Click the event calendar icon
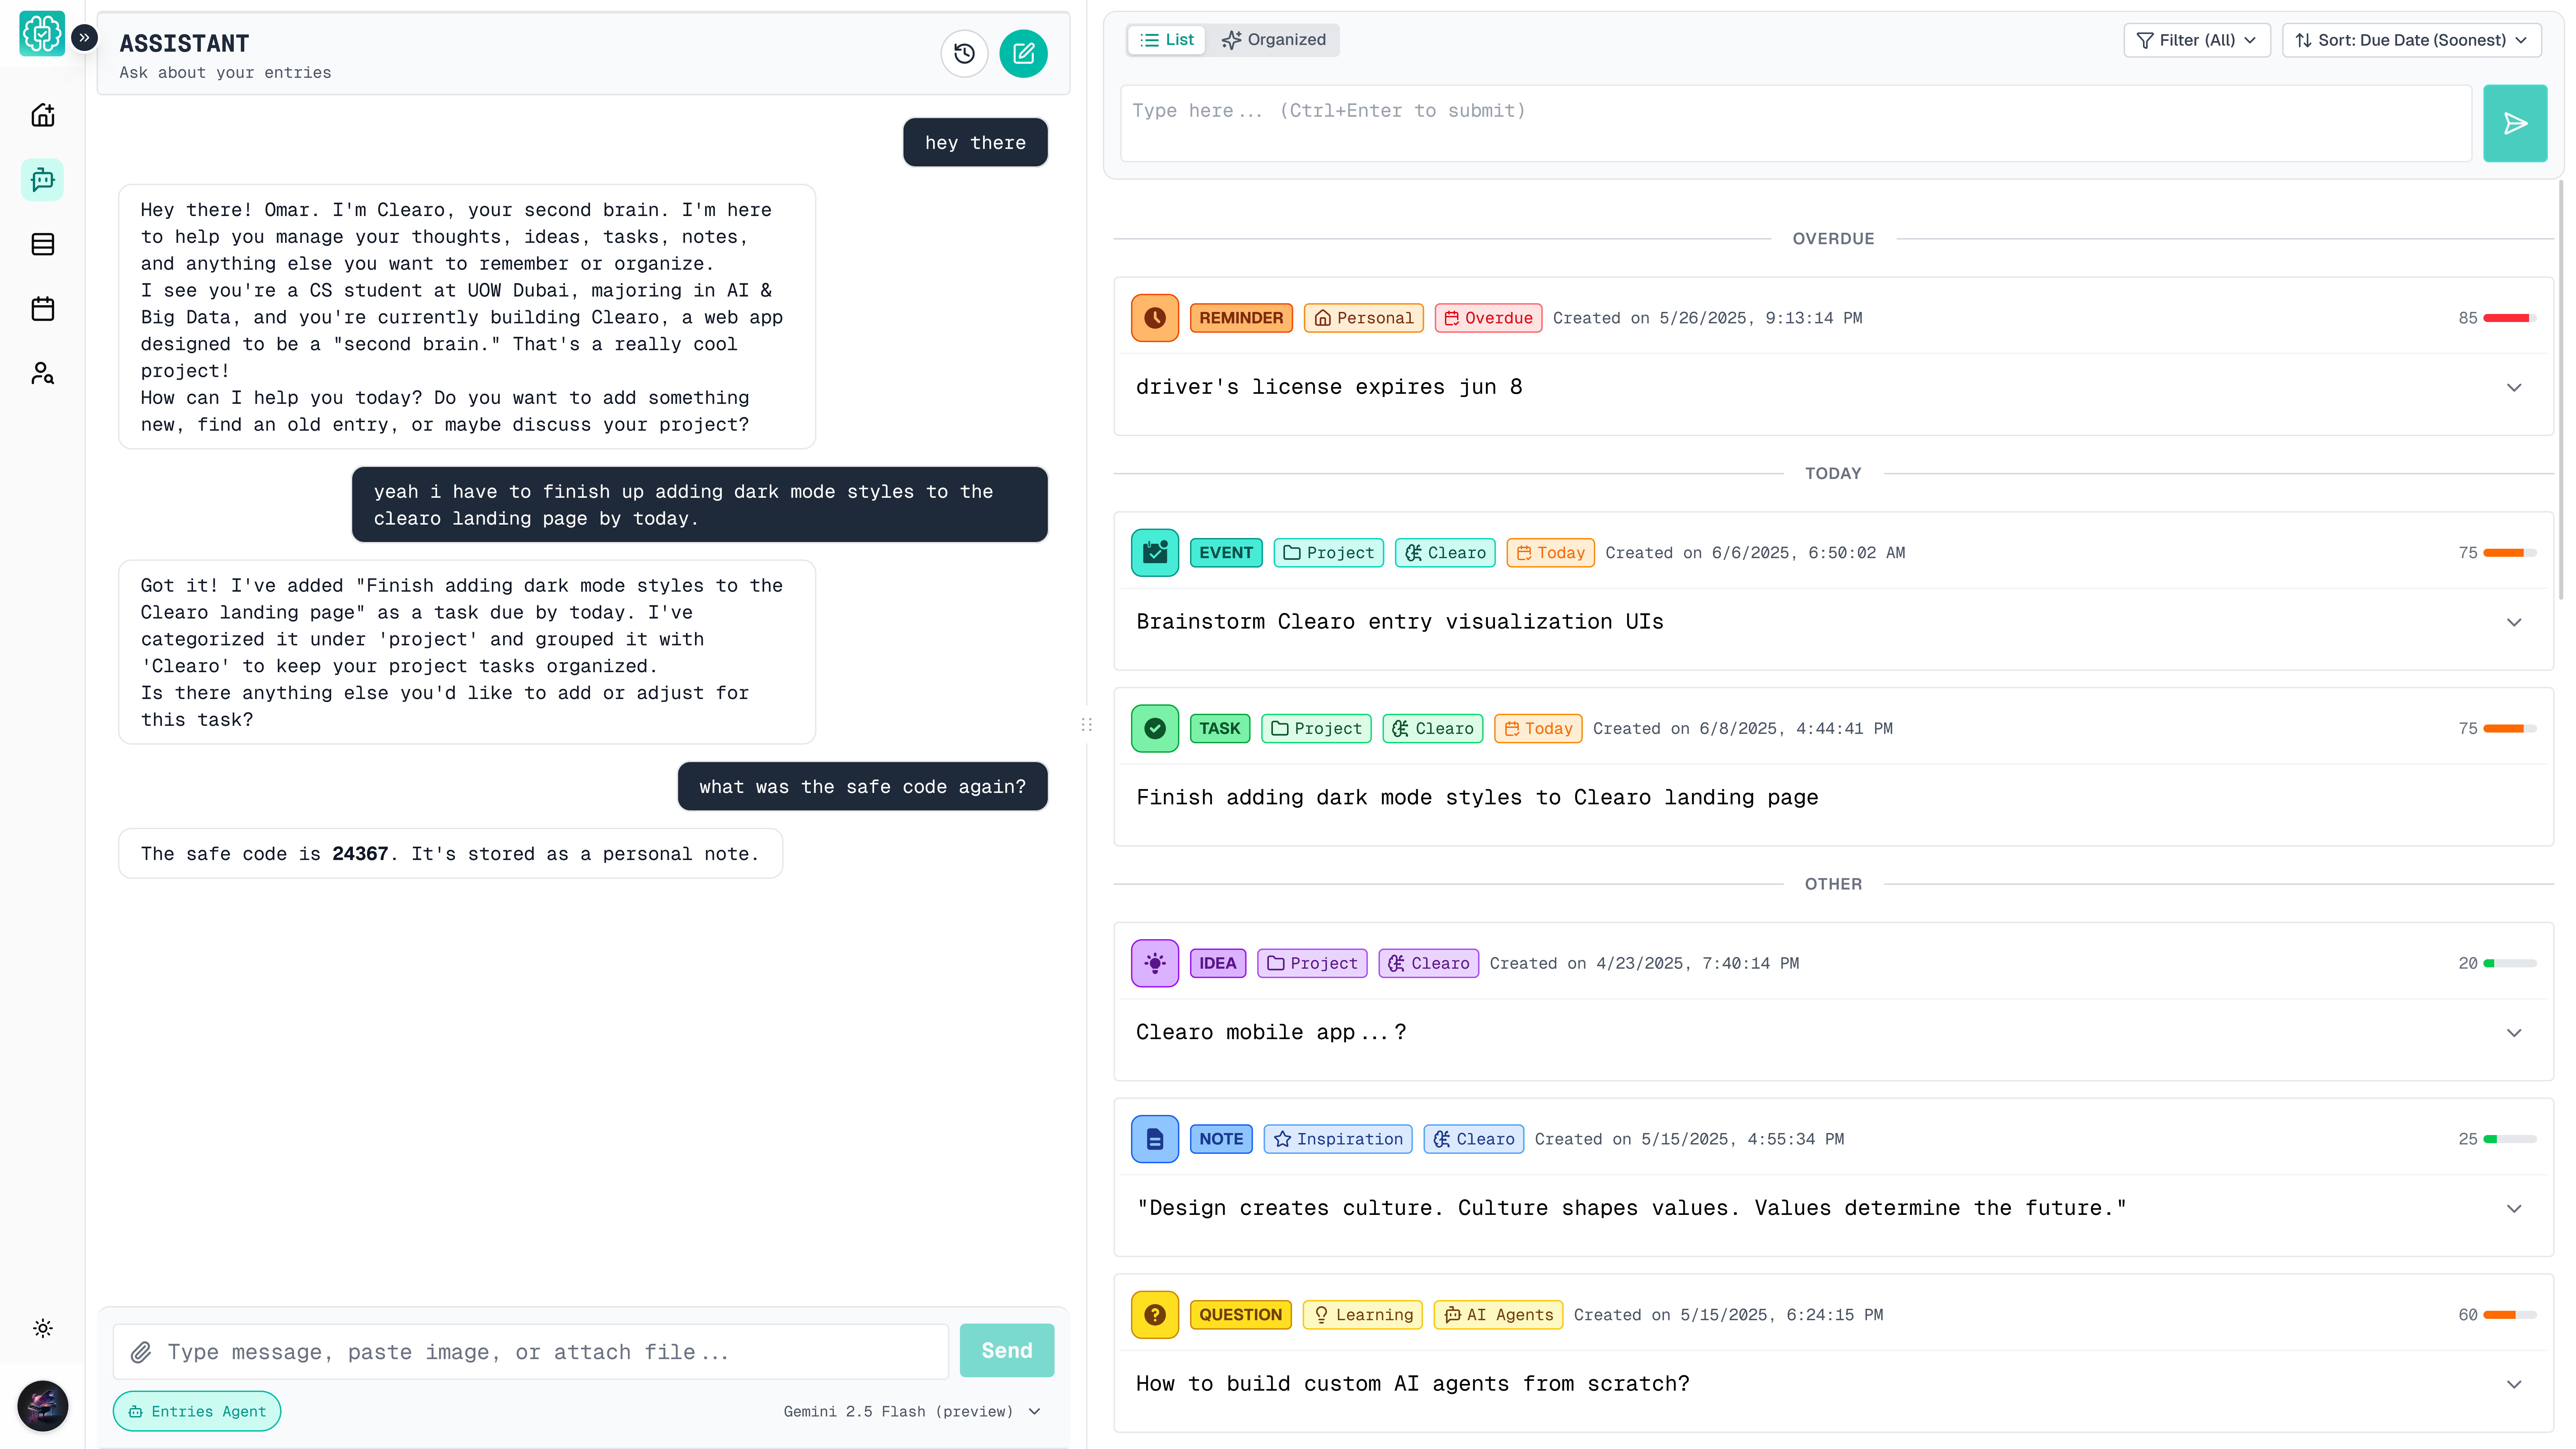This screenshot has height=1449, width=2576. 1155,553
